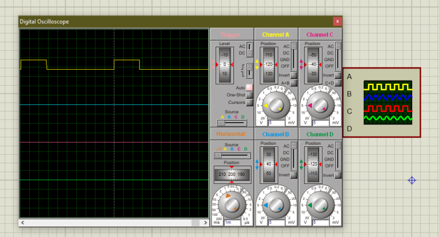Image resolution: width=439 pixels, height=237 pixels.
Task: Click Channel D Position thumbwheel
Action: (313, 164)
